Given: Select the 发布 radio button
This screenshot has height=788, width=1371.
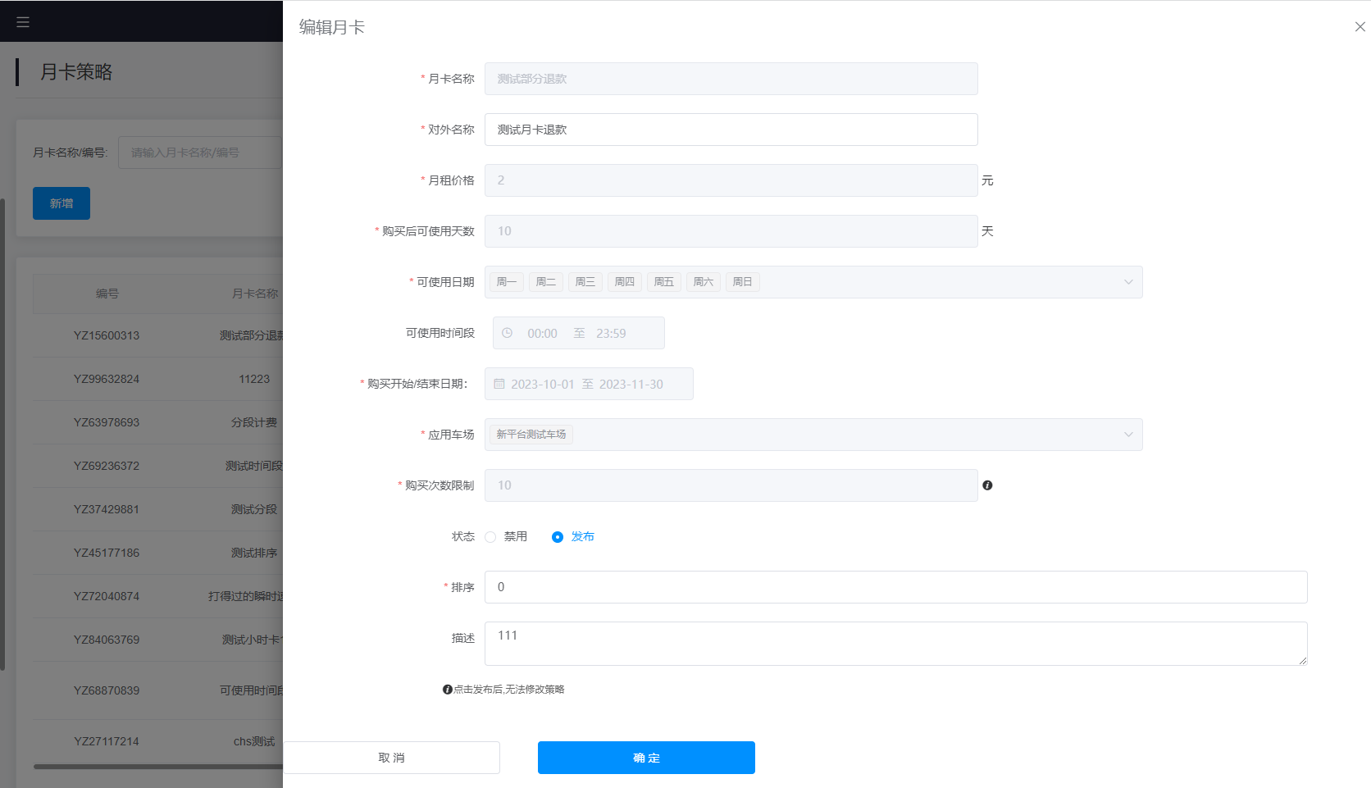Looking at the screenshot, I should click(x=558, y=537).
